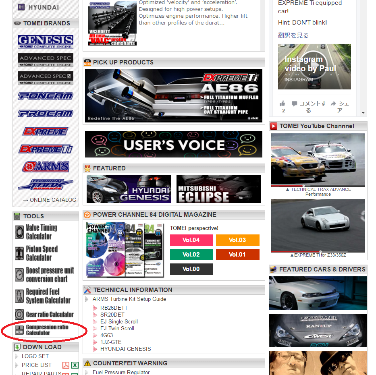Click the EXPREME Ti AE86 banner
Viewport: 376px width, 375px height.
[x=174, y=96]
